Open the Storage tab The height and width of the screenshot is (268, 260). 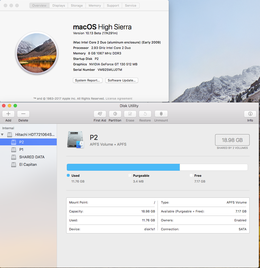(x=77, y=5)
